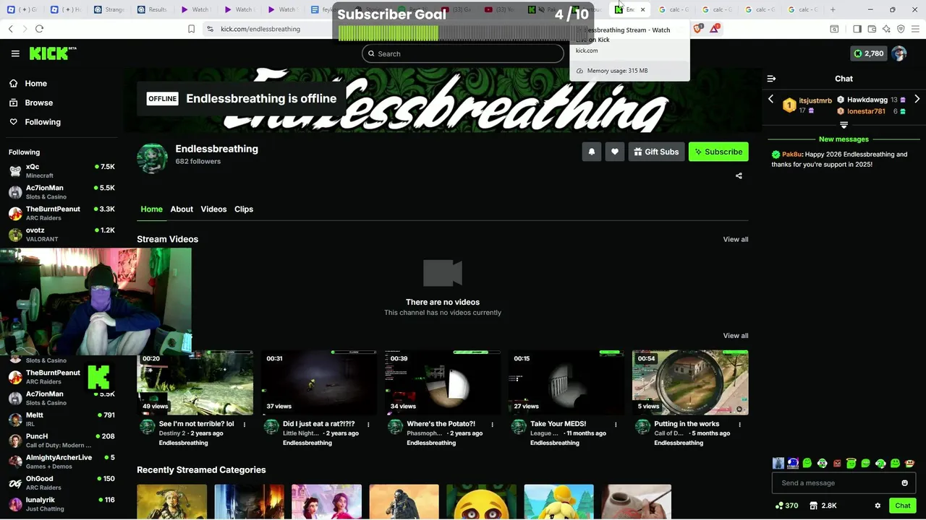Image resolution: width=926 pixels, height=520 pixels.
Task: Enable notifications with bell icon
Action: [591, 152]
